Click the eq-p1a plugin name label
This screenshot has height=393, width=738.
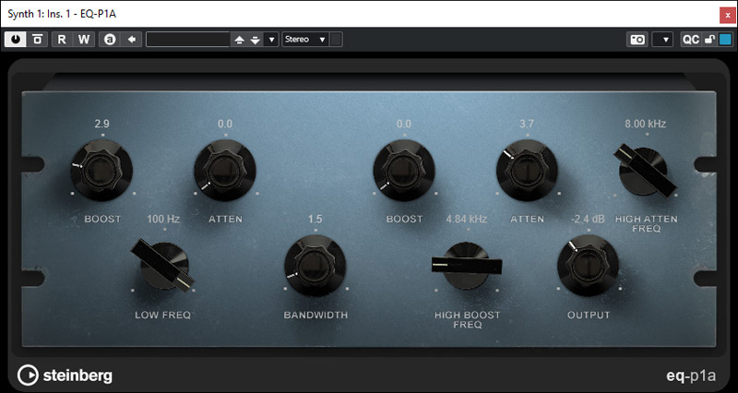click(x=691, y=376)
